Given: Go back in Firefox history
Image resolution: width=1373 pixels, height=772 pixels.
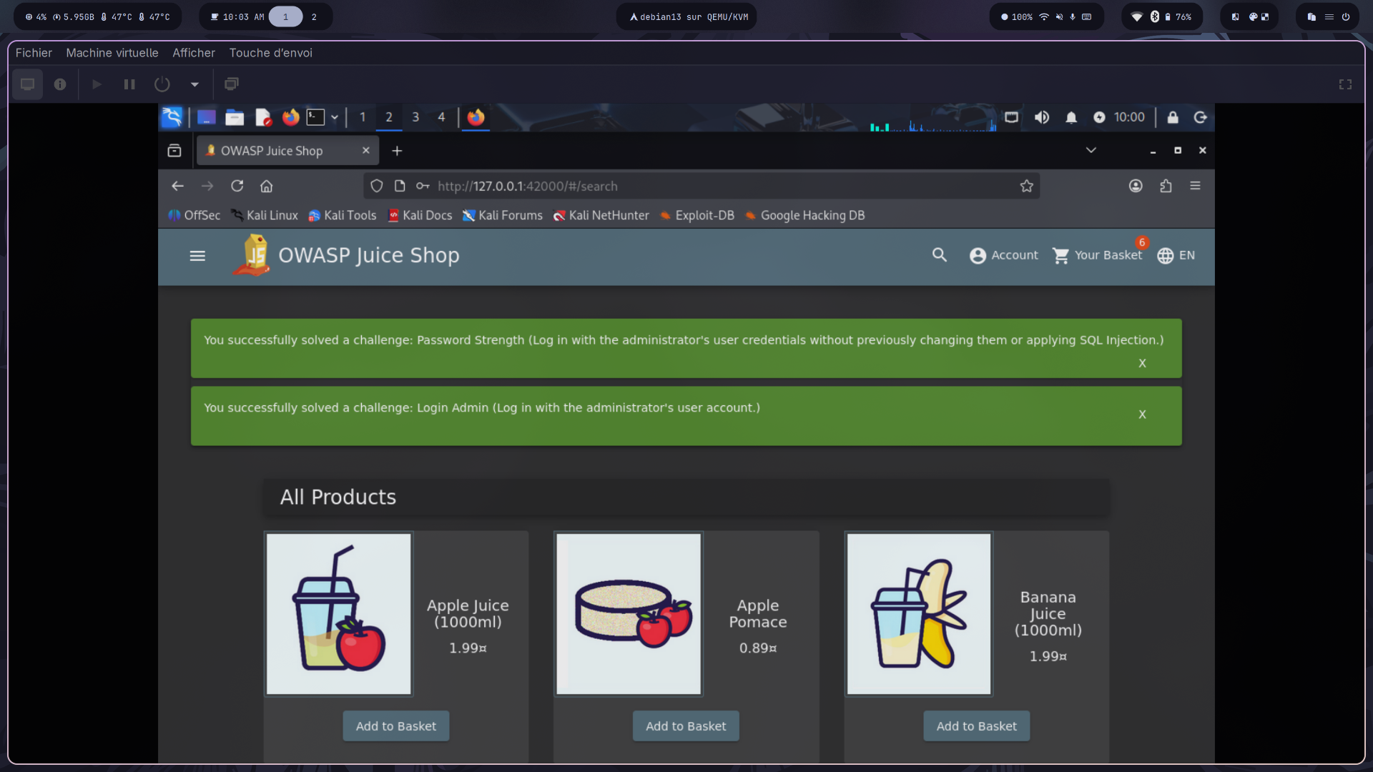Looking at the screenshot, I should click(x=177, y=186).
